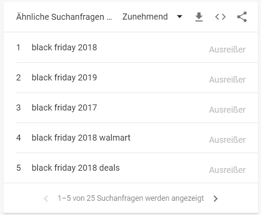Open the 'black friday 2018' query

point(64,47)
